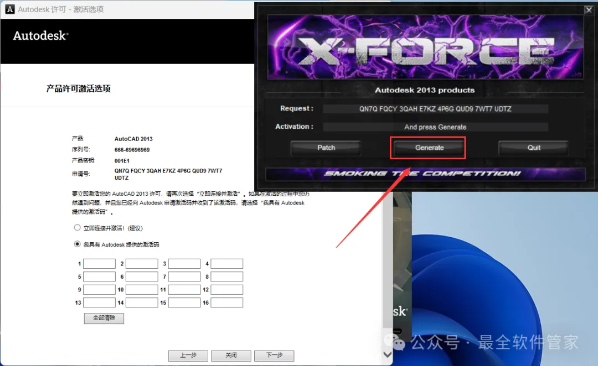Proceed with the 下一步 button

pyautogui.click(x=274, y=355)
